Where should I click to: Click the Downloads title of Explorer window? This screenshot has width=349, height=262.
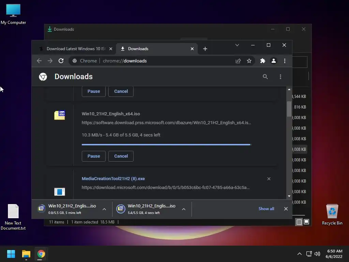pos(64,29)
